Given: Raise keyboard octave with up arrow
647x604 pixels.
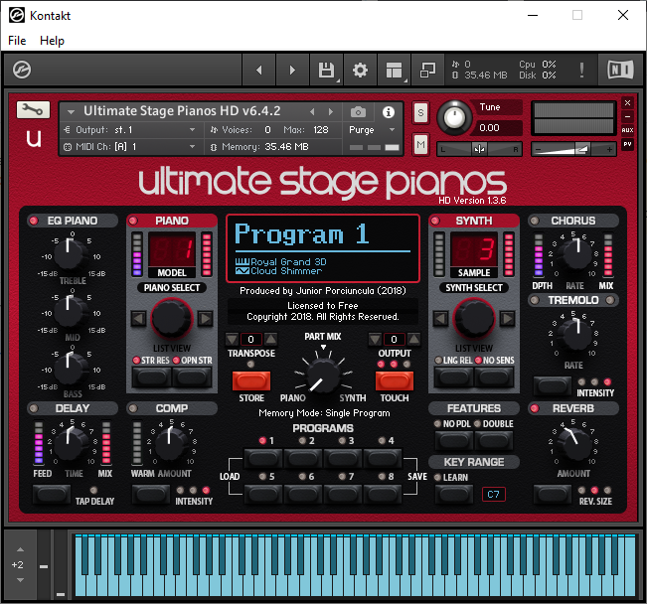Looking at the screenshot, I should (20, 550).
